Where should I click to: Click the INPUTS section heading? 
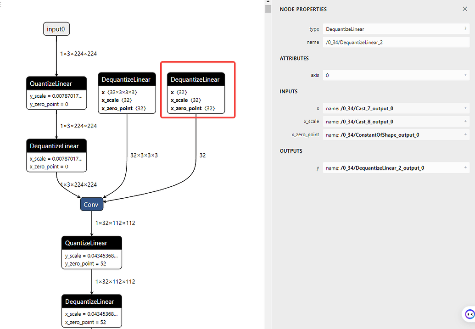point(288,91)
